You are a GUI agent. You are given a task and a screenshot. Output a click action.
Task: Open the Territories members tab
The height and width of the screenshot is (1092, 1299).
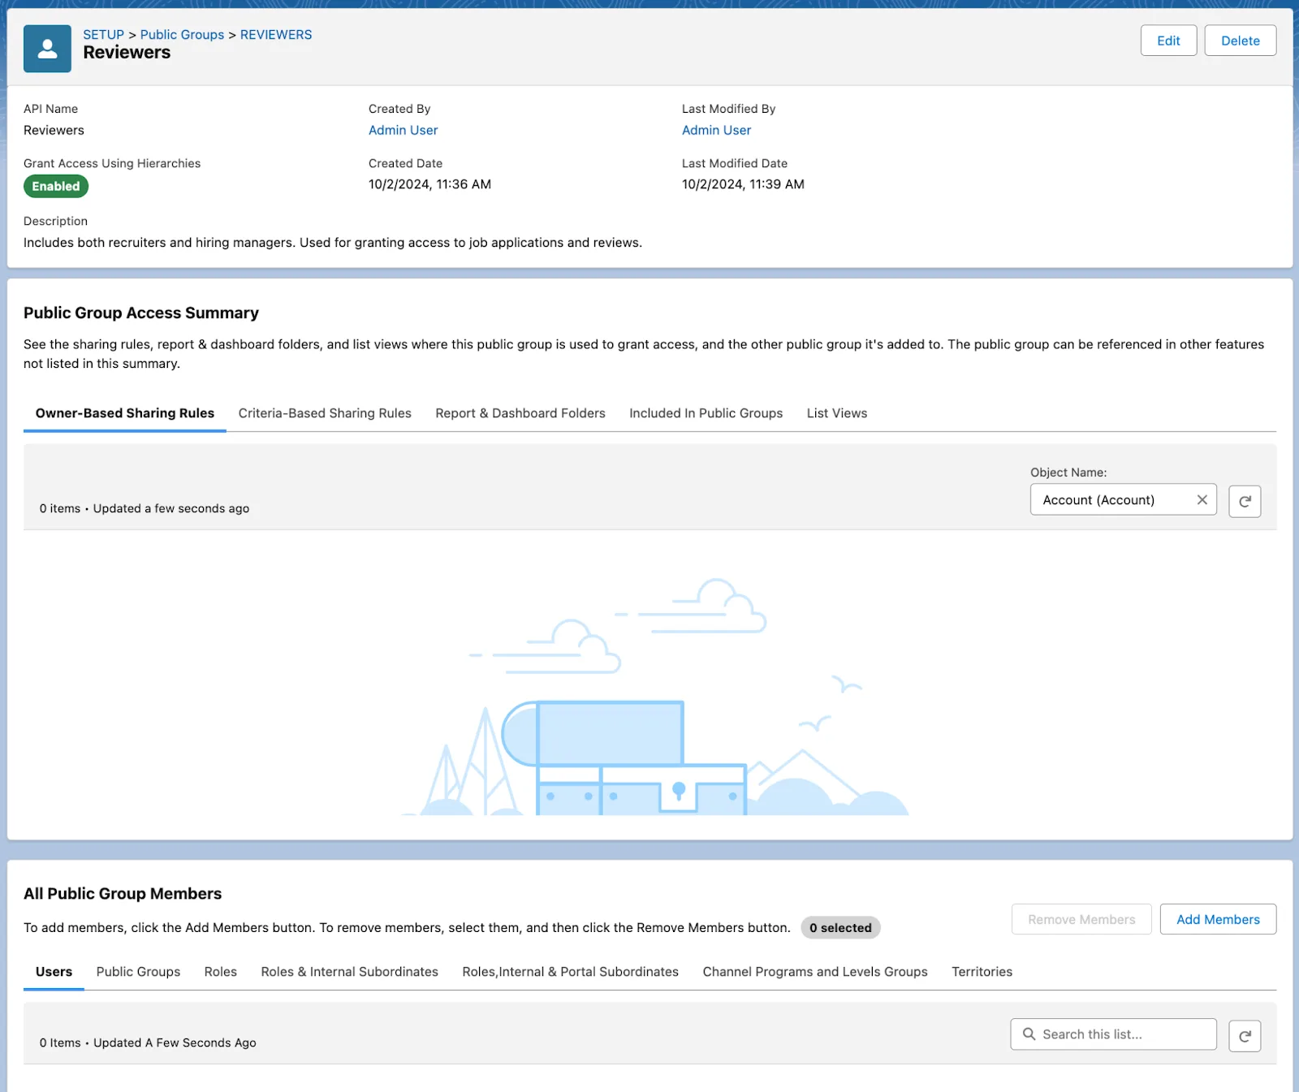(x=982, y=972)
